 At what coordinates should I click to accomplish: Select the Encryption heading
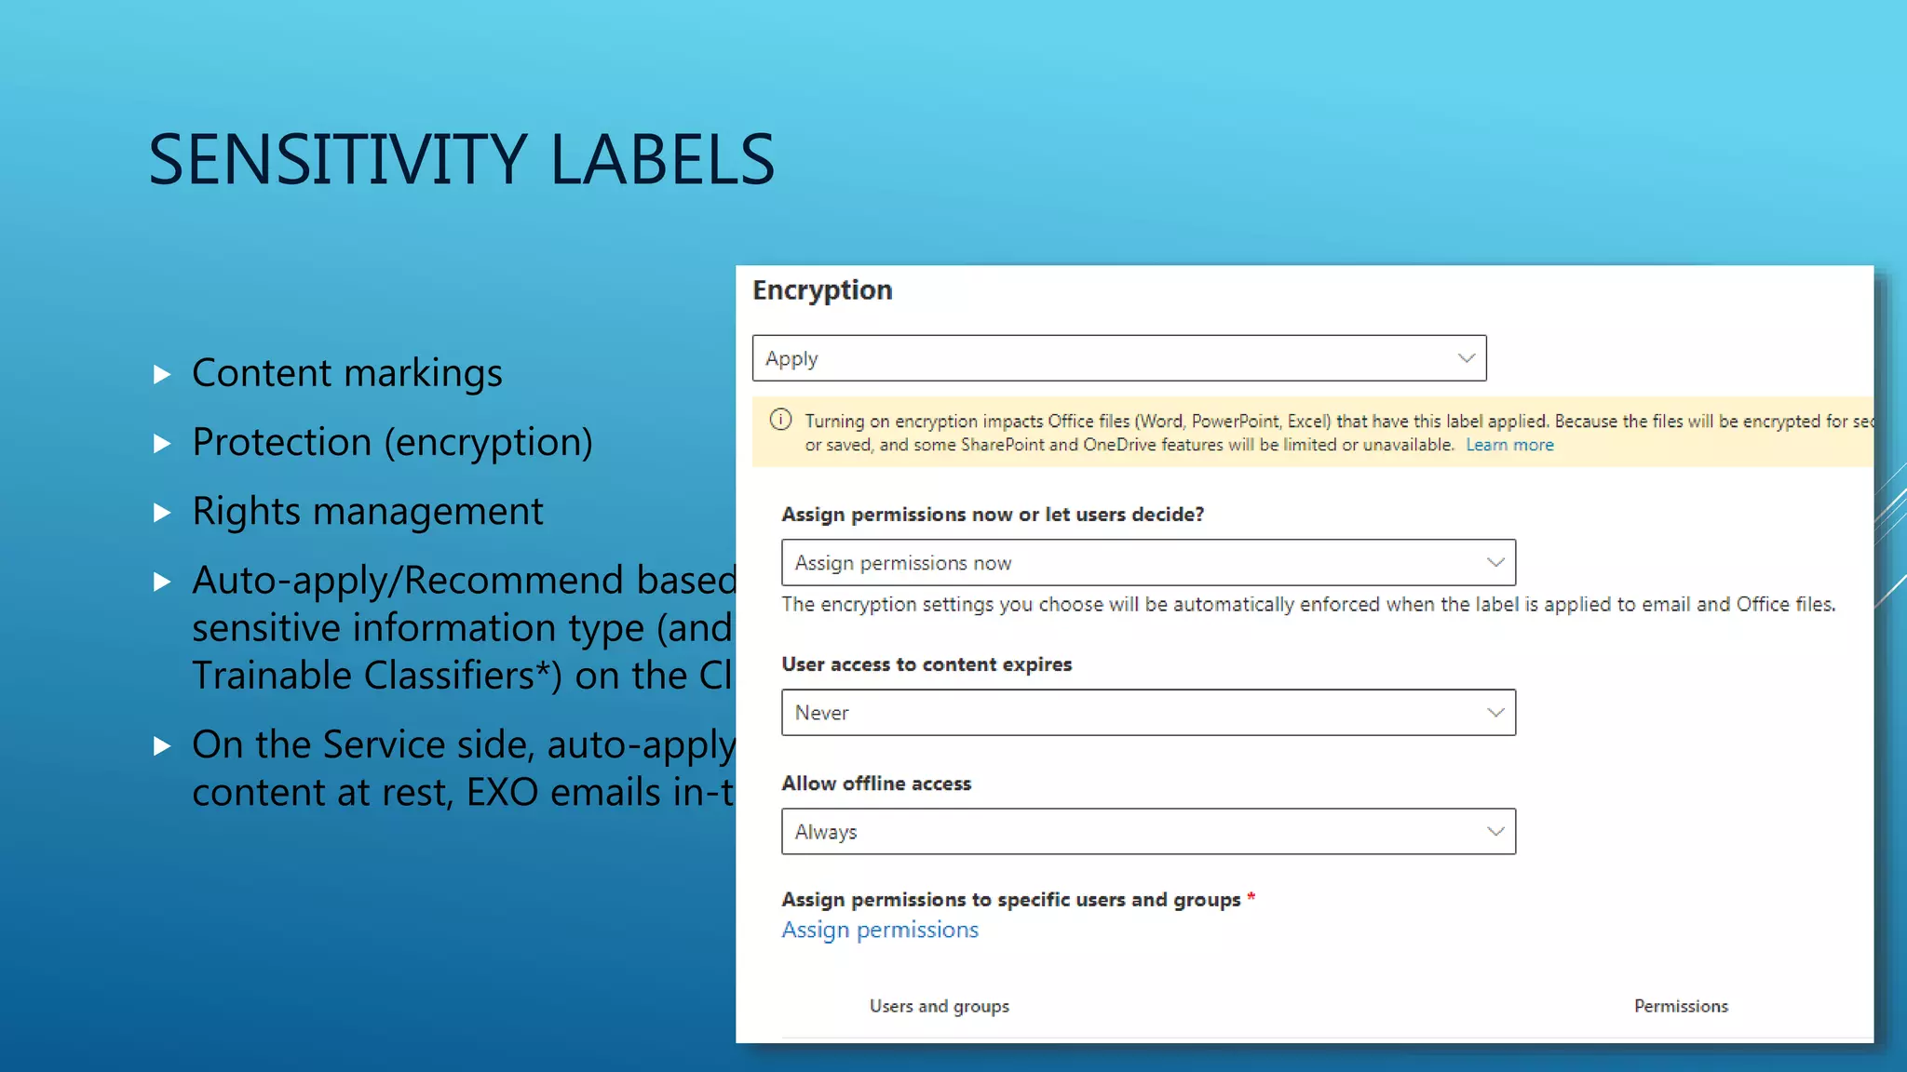tap(822, 290)
